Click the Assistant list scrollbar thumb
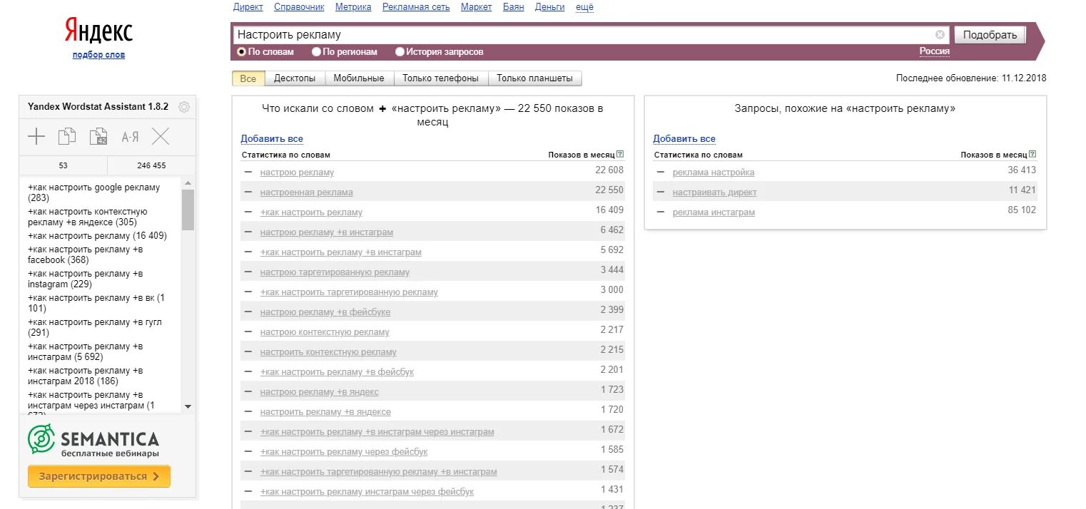Image resolution: width=1086 pixels, height=509 pixels. [188, 210]
